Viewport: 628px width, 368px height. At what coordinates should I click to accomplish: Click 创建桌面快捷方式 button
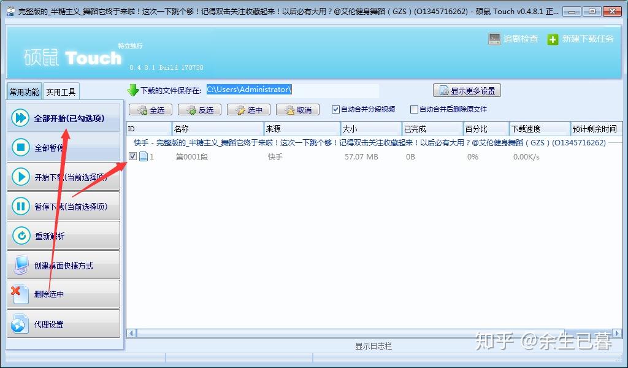tap(64, 265)
